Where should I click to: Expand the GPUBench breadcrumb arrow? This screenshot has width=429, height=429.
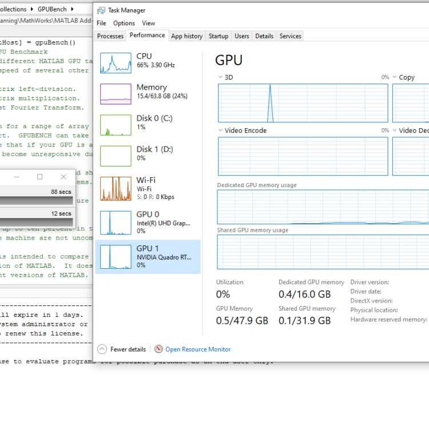pos(71,9)
